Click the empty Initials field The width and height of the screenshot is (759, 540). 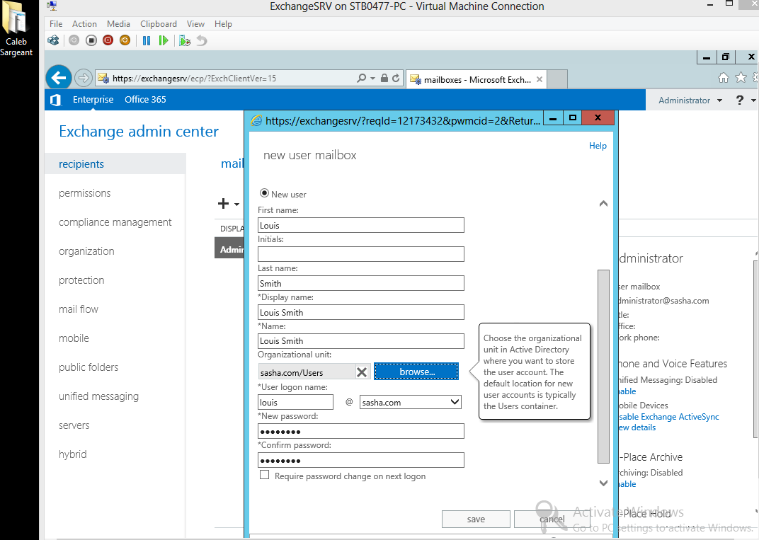point(361,254)
